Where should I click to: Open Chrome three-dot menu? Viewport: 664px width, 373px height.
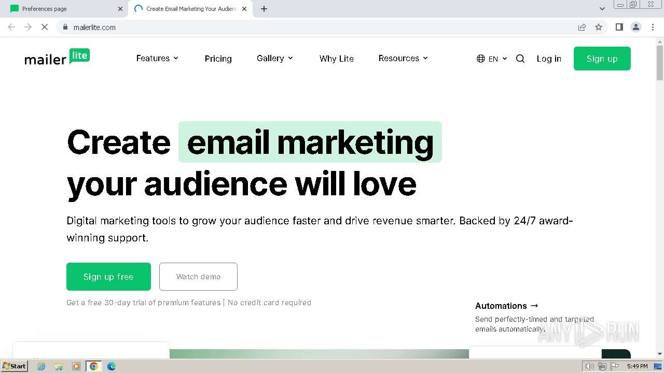tap(653, 27)
